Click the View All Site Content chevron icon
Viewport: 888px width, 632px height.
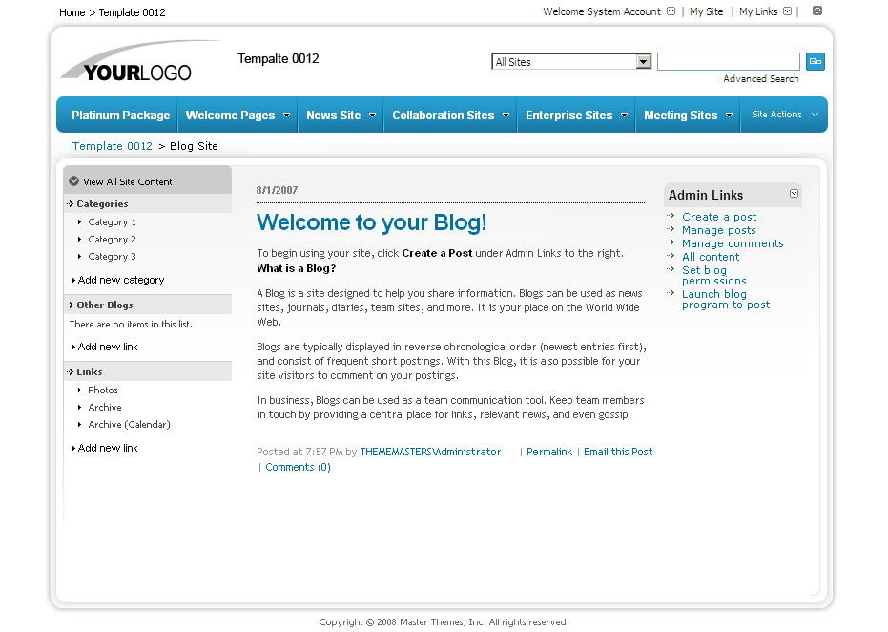click(74, 179)
